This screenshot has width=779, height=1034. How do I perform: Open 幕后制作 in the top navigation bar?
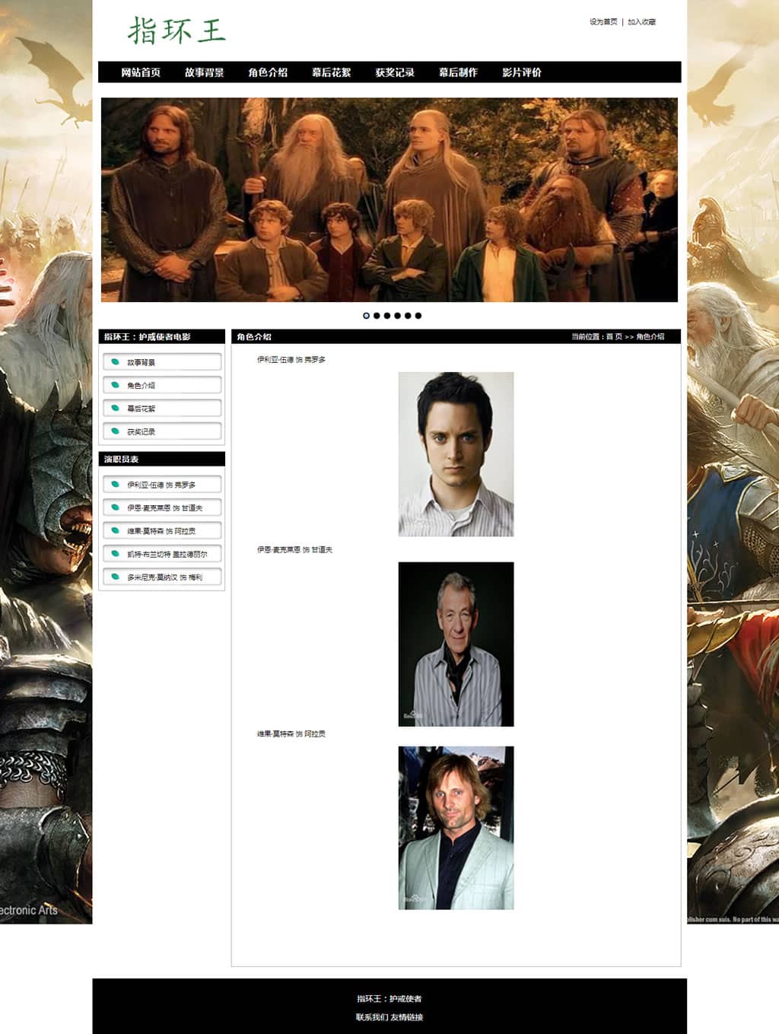[x=458, y=72]
